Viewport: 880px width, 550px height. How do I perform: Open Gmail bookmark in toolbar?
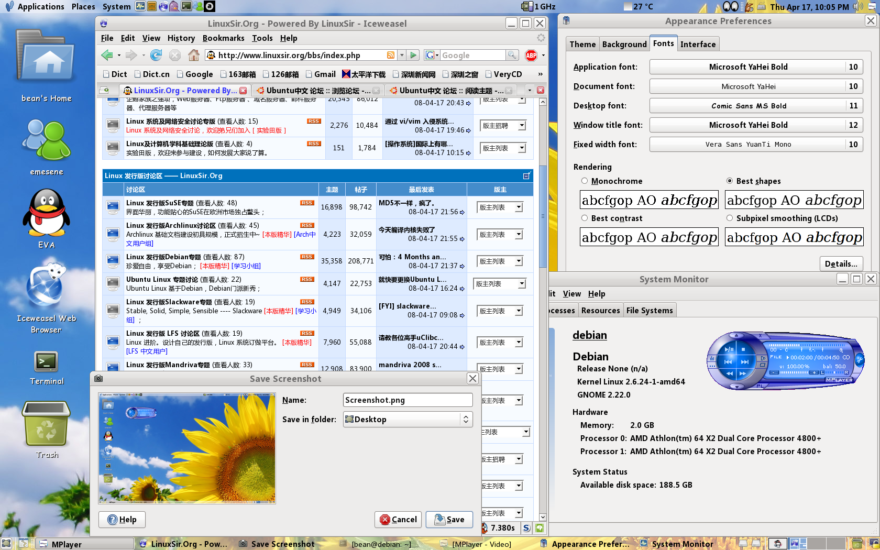pyautogui.click(x=321, y=74)
